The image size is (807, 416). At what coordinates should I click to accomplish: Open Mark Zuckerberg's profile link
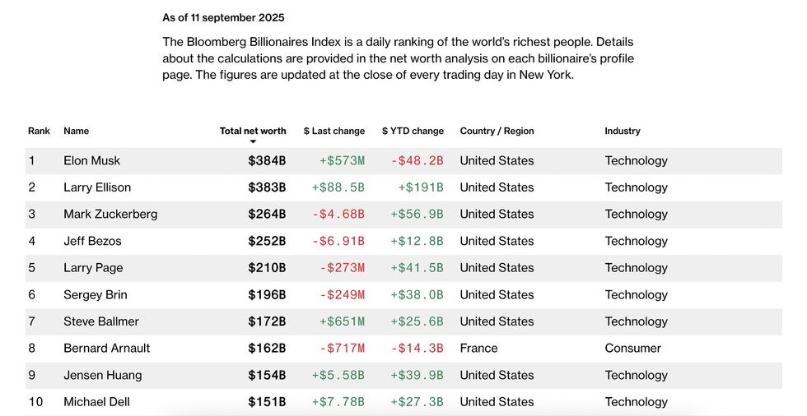pyautogui.click(x=110, y=214)
